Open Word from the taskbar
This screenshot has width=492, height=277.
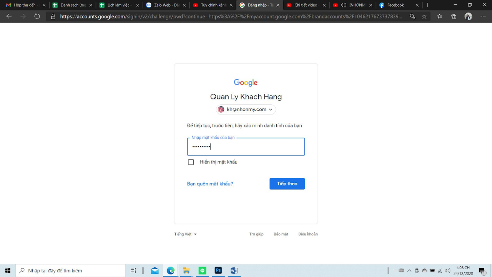(234, 270)
